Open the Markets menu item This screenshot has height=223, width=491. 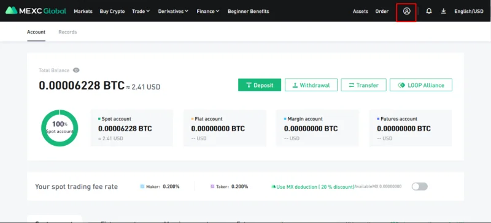click(x=83, y=11)
